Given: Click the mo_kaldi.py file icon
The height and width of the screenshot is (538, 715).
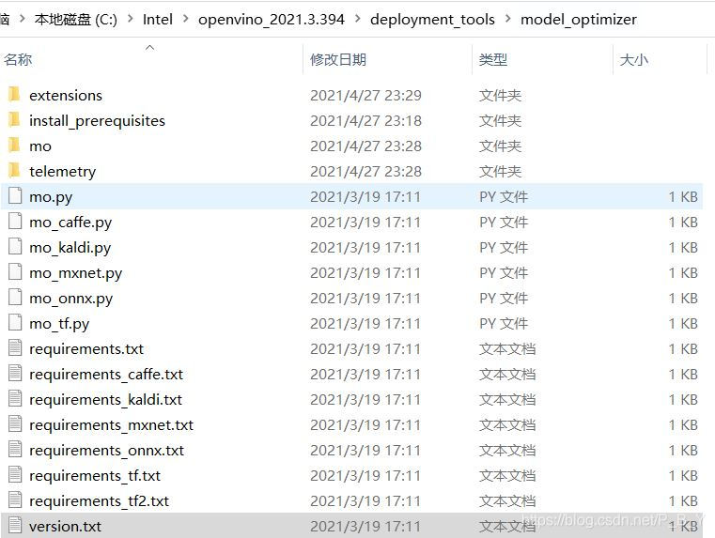Looking at the screenshot, I should [x=15, y=247].
